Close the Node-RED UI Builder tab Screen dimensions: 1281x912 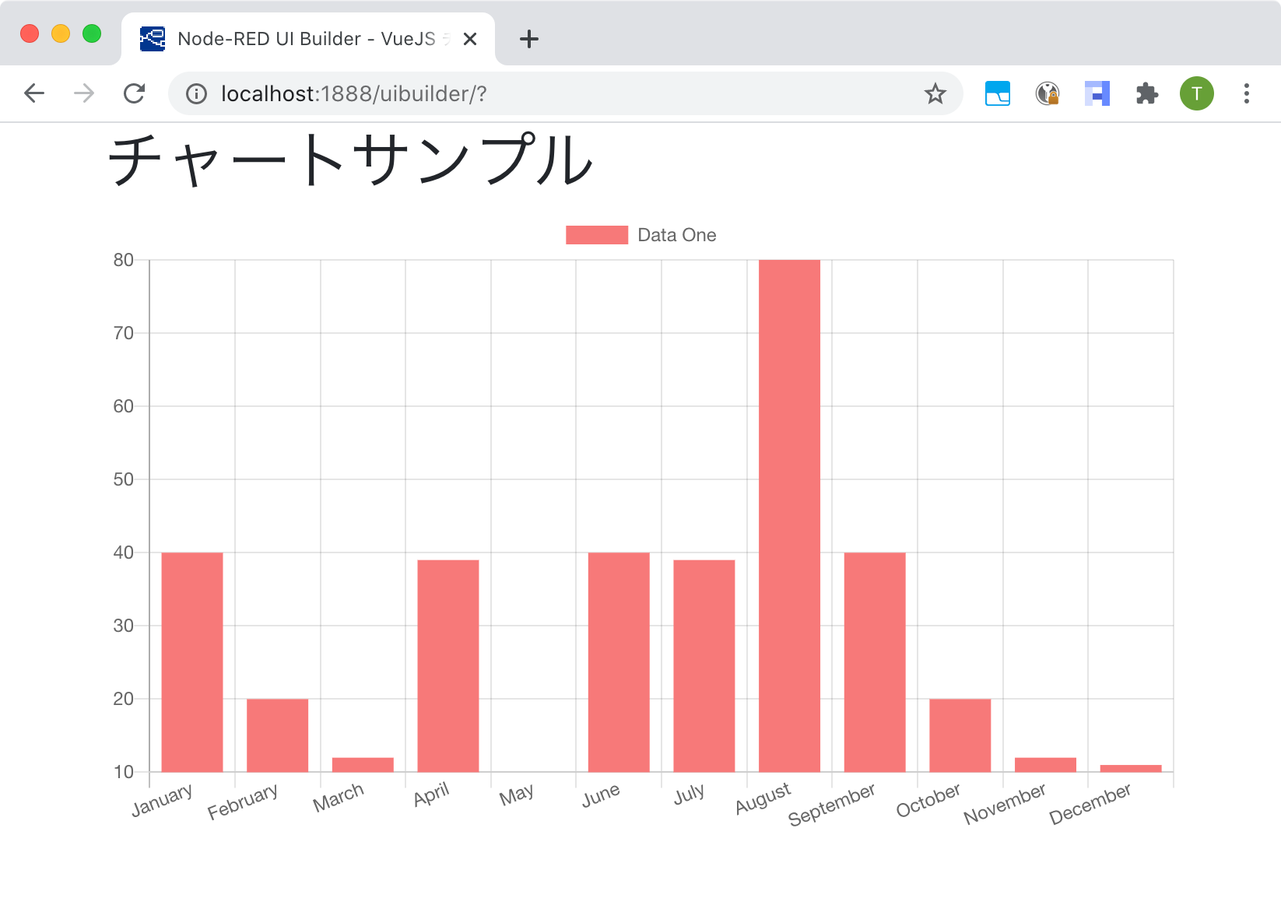pos(470,39)
